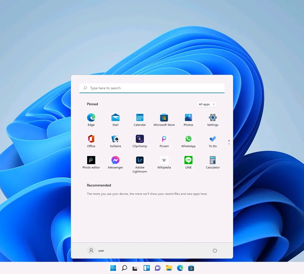Launch the LINE app
Viewport: 304px width, 274px height.
(188, 162)
